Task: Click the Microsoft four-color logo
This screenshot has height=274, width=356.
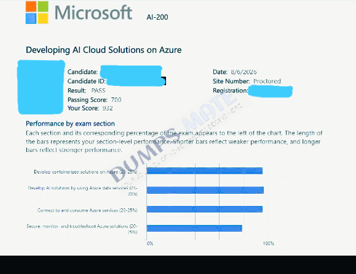Action: pyautogui.click(x=37, y=12)
